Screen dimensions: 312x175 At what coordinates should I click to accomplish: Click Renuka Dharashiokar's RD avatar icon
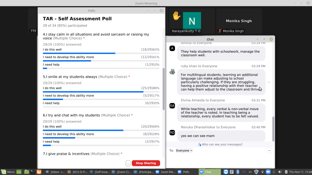pyautogui.click(x=172, y=132)
